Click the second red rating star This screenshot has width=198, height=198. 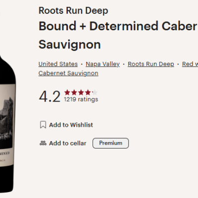(x=74, y=93)
